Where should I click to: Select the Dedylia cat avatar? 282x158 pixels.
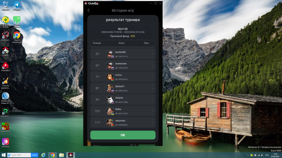[x=110, y=100]
